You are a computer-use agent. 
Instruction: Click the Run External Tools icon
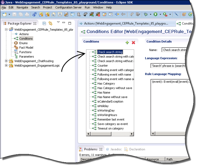(x=165, y=14)
